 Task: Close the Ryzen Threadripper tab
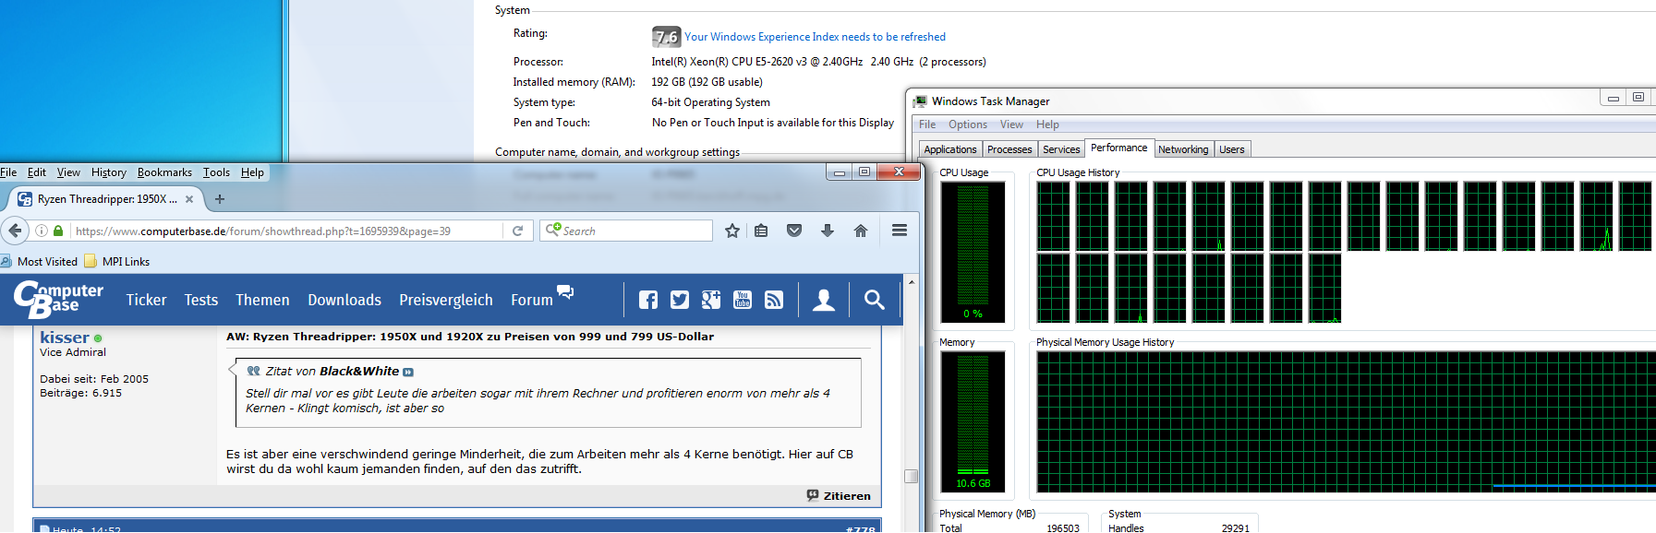click(189, 198)
